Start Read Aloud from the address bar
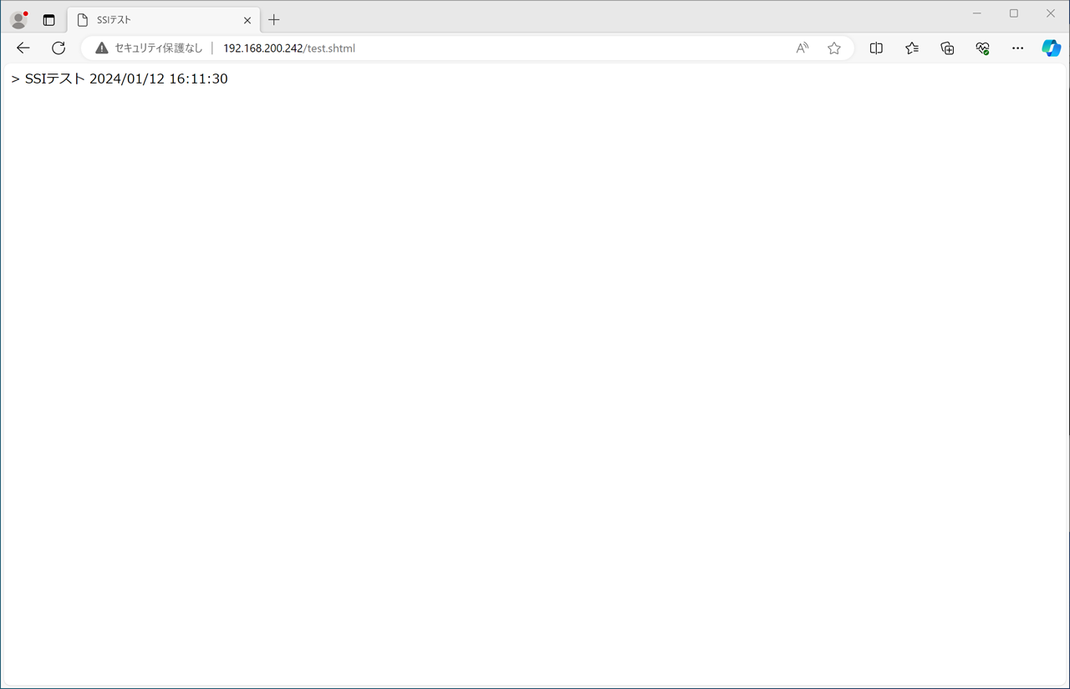Screen dimensions: 1070x689 click(802, 48)
